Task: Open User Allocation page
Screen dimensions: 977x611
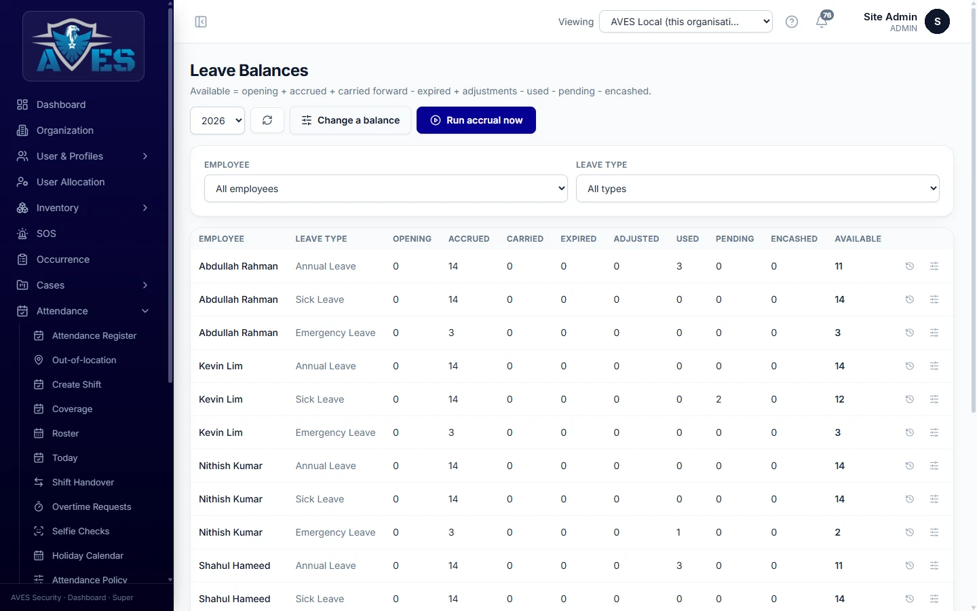Action: pos(83,182)
